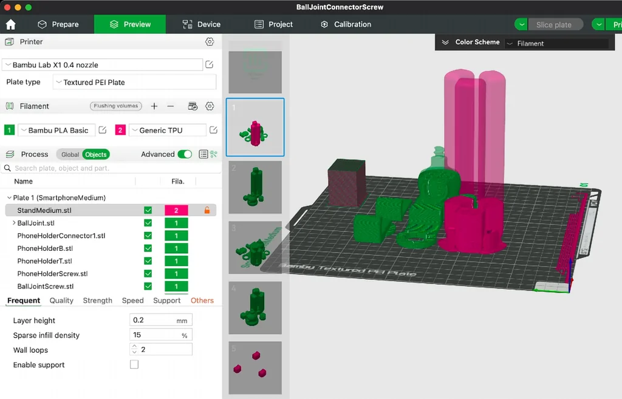Open printer settings gear icon
This screenshot has width=622, height=399.
pyautogui.click(x=210, y=42)
